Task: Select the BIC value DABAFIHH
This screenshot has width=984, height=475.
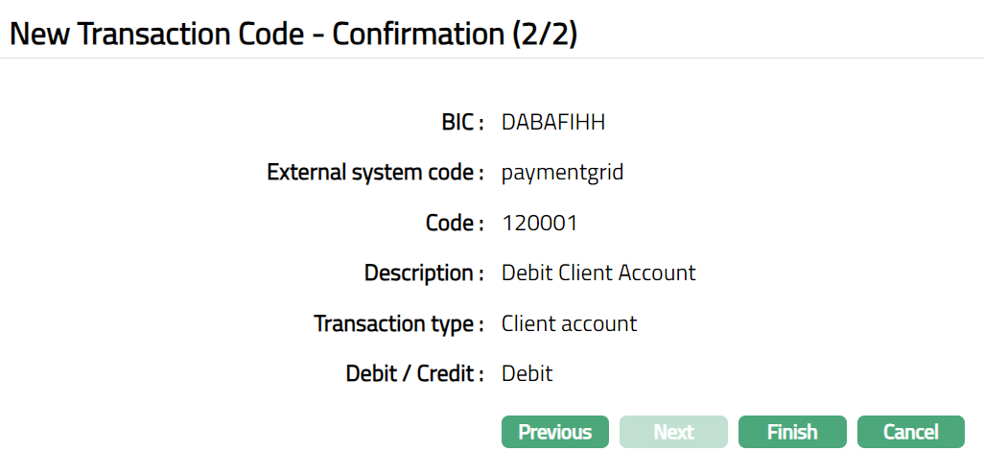Action: pos(553,123)
